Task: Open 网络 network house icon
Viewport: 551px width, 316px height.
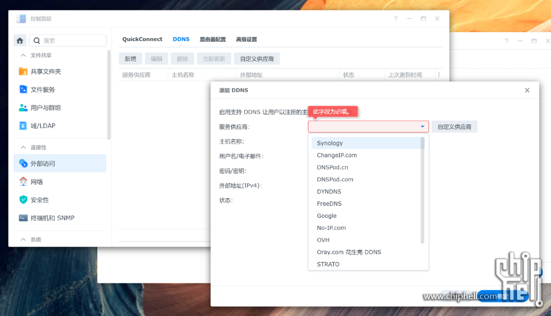Action: pos(23,181)
